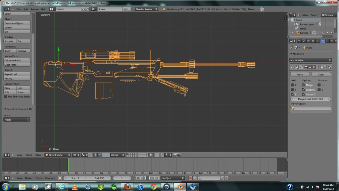Select the translate manipulator arrow icon
This screenshot has width=339, height=191.
[x=99, y=155]
